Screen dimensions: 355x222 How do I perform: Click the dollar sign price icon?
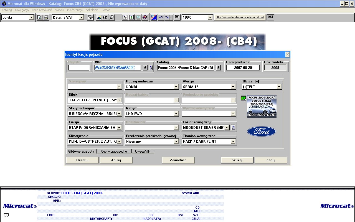click(x=131, y=17)
